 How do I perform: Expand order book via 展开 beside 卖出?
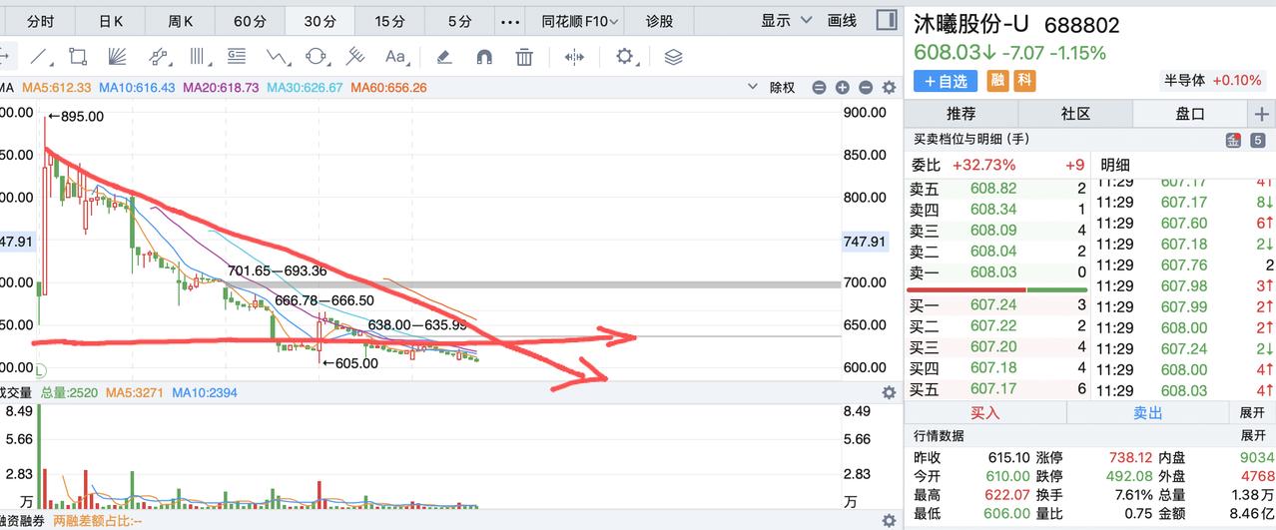[1252, 412]
